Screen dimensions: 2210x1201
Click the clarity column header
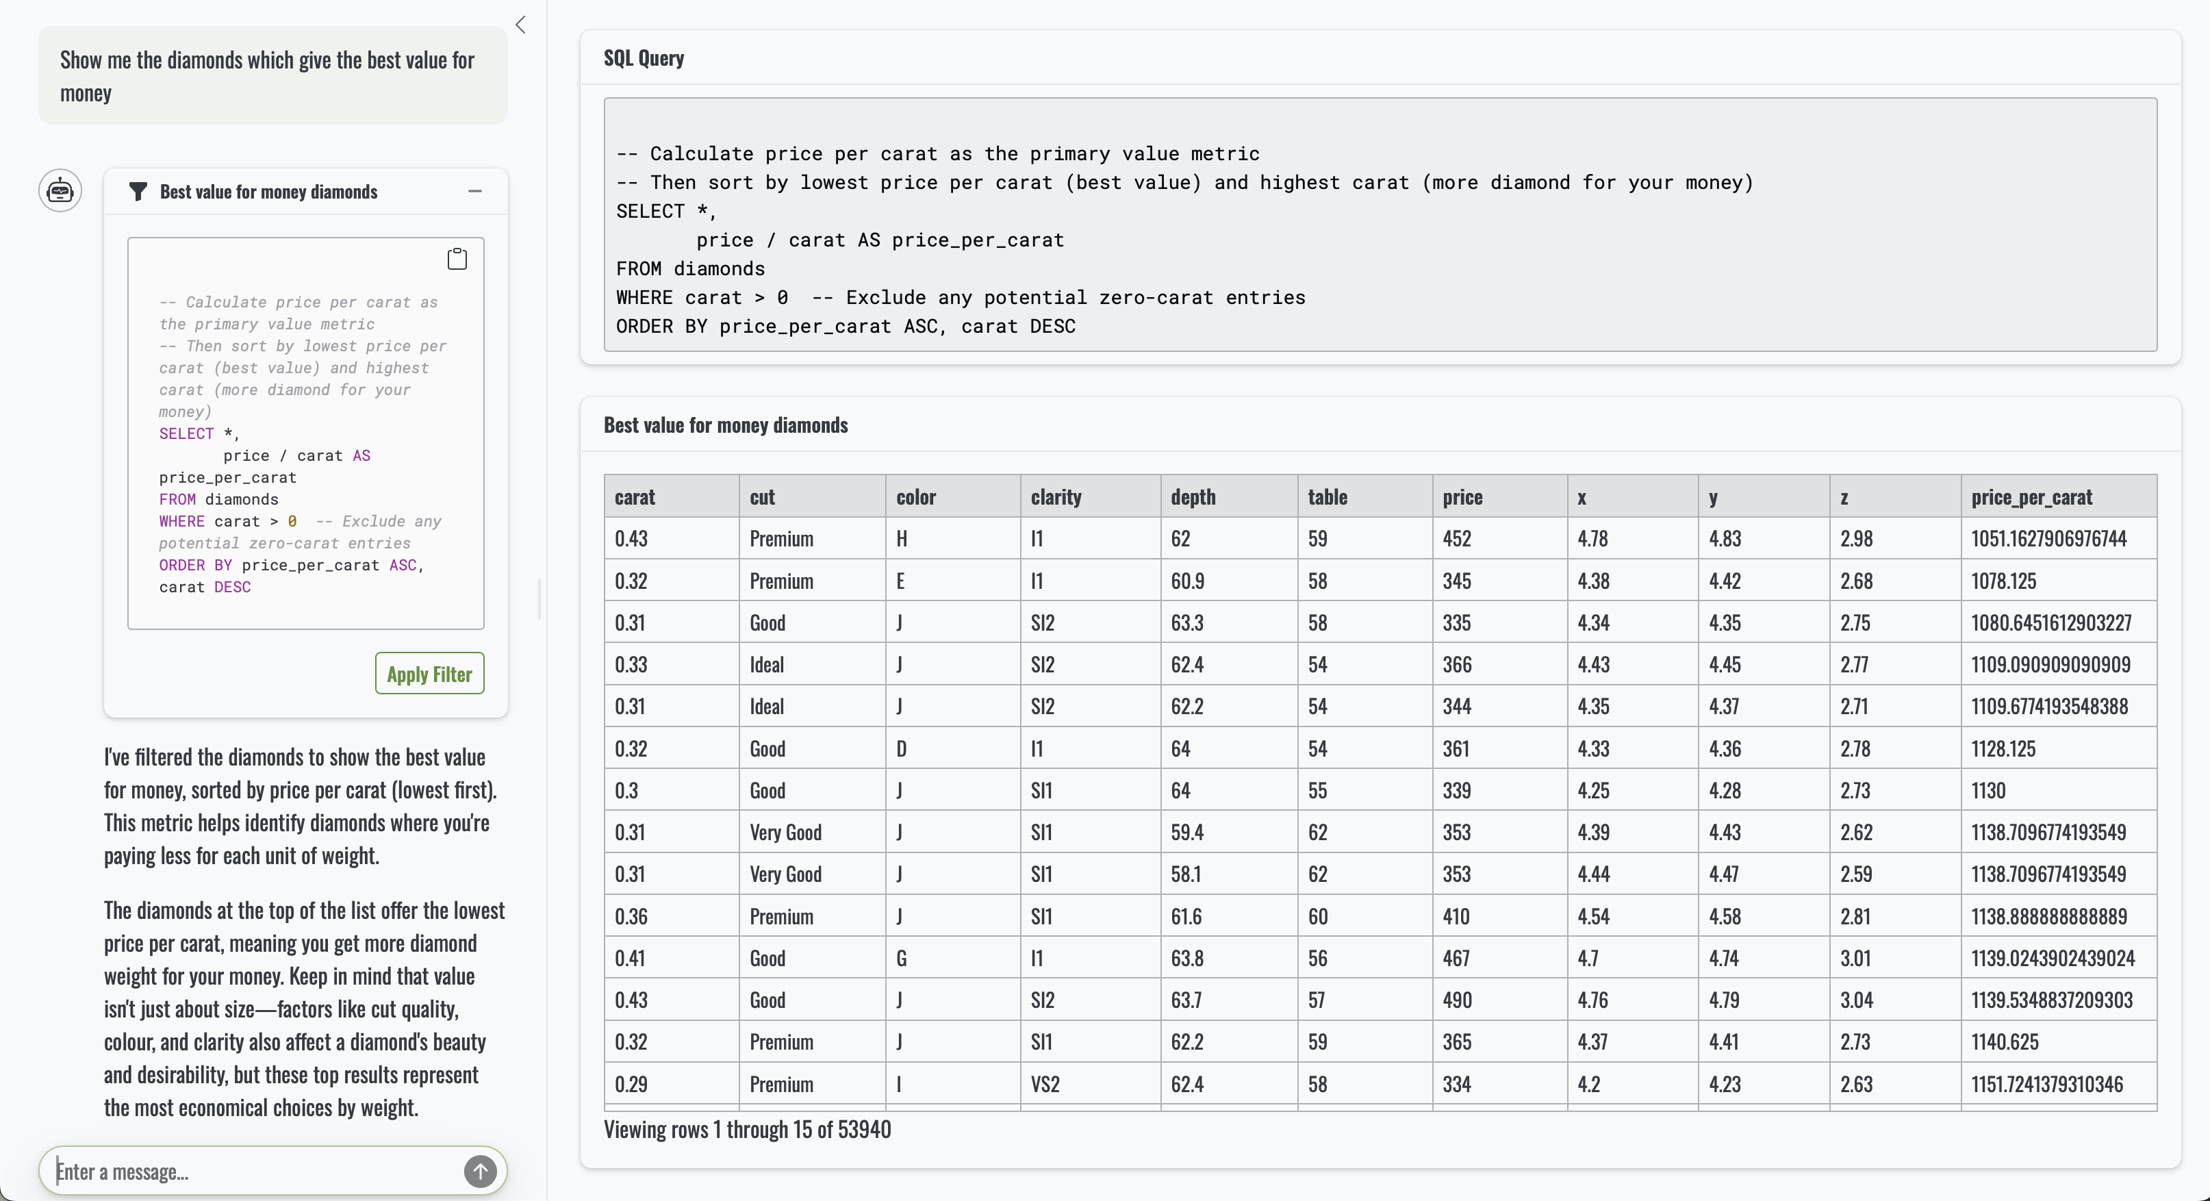click(x=1056, y=496)
